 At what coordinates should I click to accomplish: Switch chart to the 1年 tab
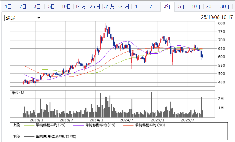tap(138, 6)
